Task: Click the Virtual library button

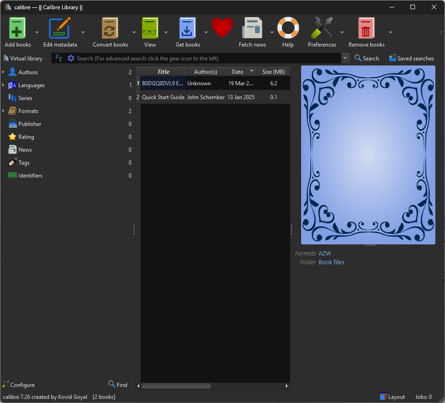Action: 23,58
